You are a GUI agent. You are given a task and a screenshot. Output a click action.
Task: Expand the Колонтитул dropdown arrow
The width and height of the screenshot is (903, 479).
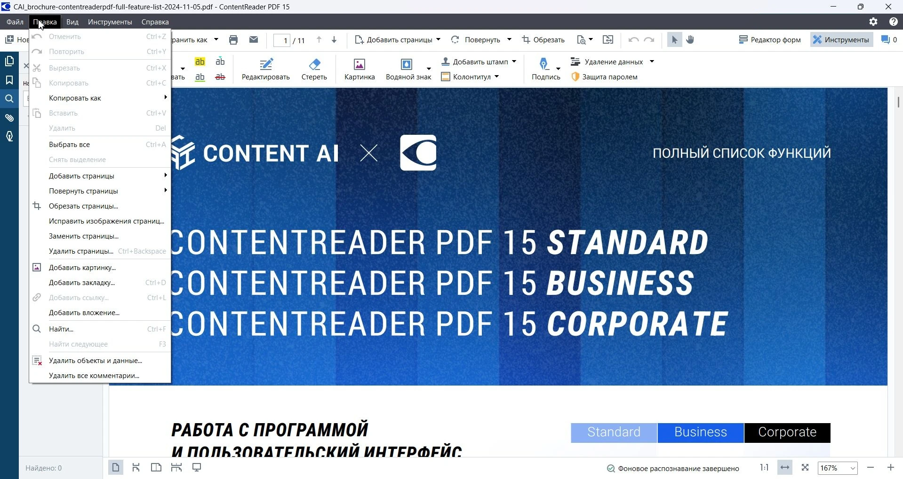pos(497,77)
